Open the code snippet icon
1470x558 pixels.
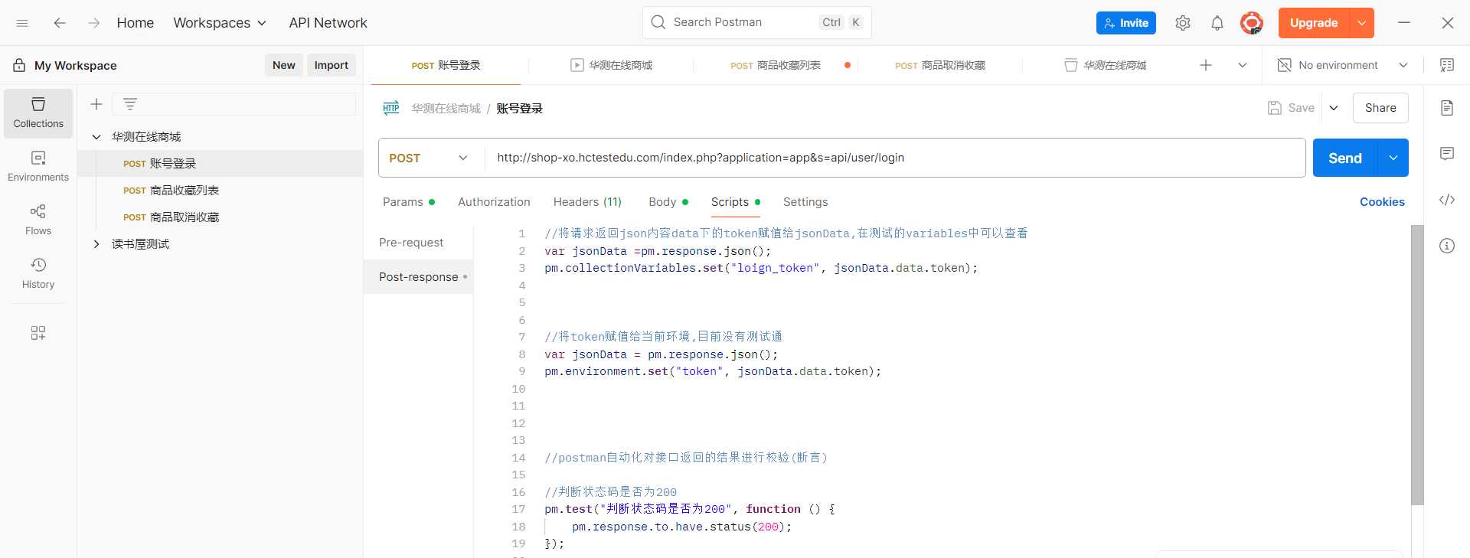tap(1446, 200)
